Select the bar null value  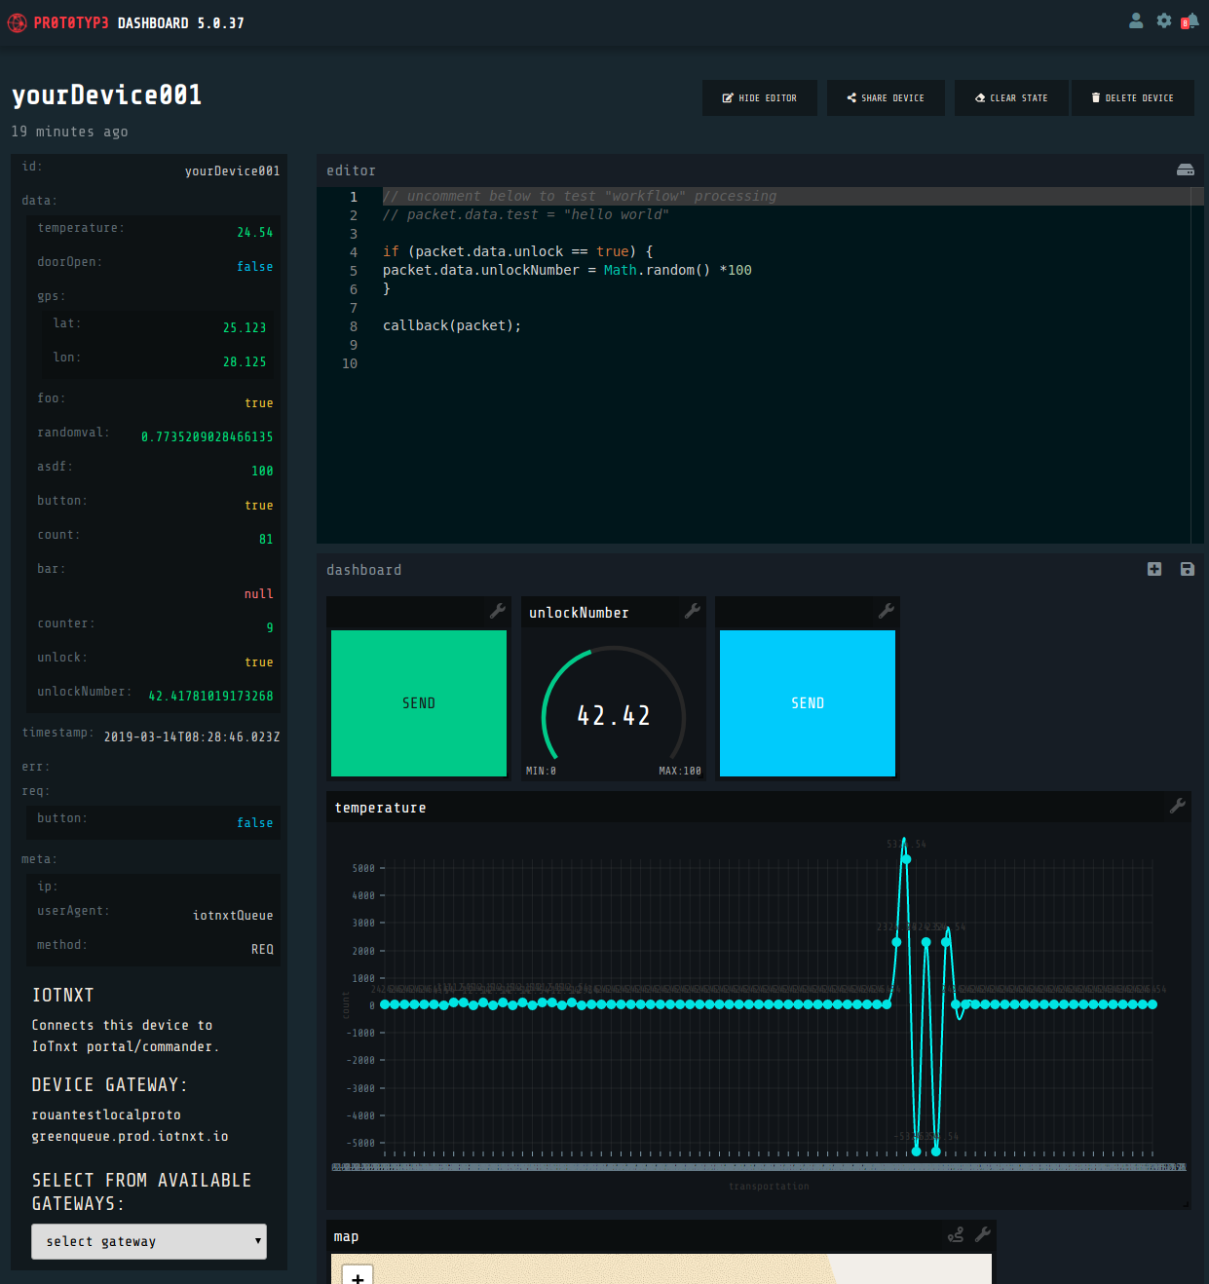pos(258,593)
